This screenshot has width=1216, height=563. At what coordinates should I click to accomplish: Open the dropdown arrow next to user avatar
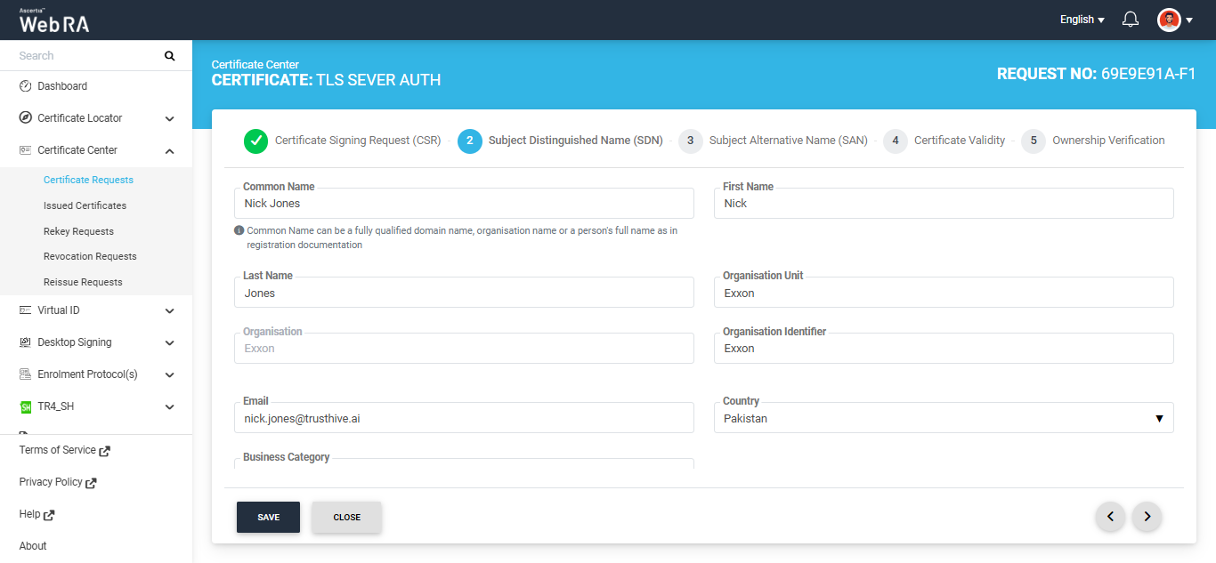click(x=1189, y=20)
